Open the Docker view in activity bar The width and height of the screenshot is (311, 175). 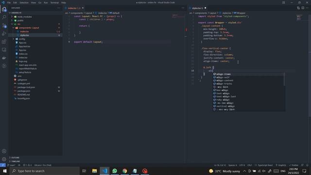point(4,58)
